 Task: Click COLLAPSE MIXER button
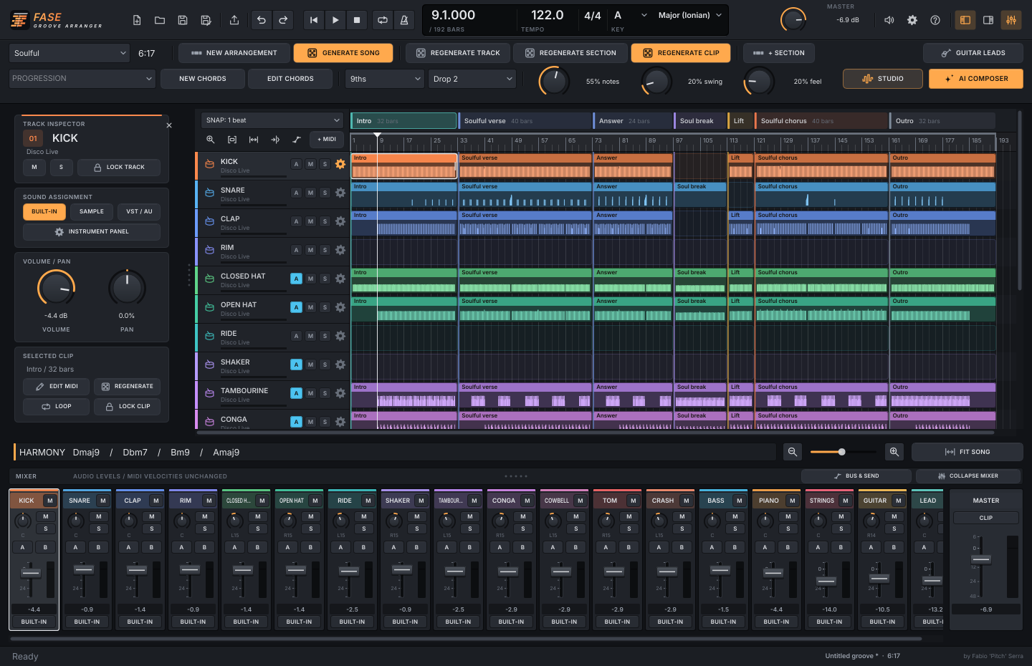tap(967, 476)
